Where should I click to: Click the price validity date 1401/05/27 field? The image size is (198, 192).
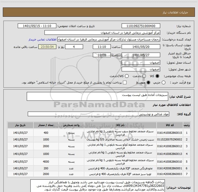[141, 55]
